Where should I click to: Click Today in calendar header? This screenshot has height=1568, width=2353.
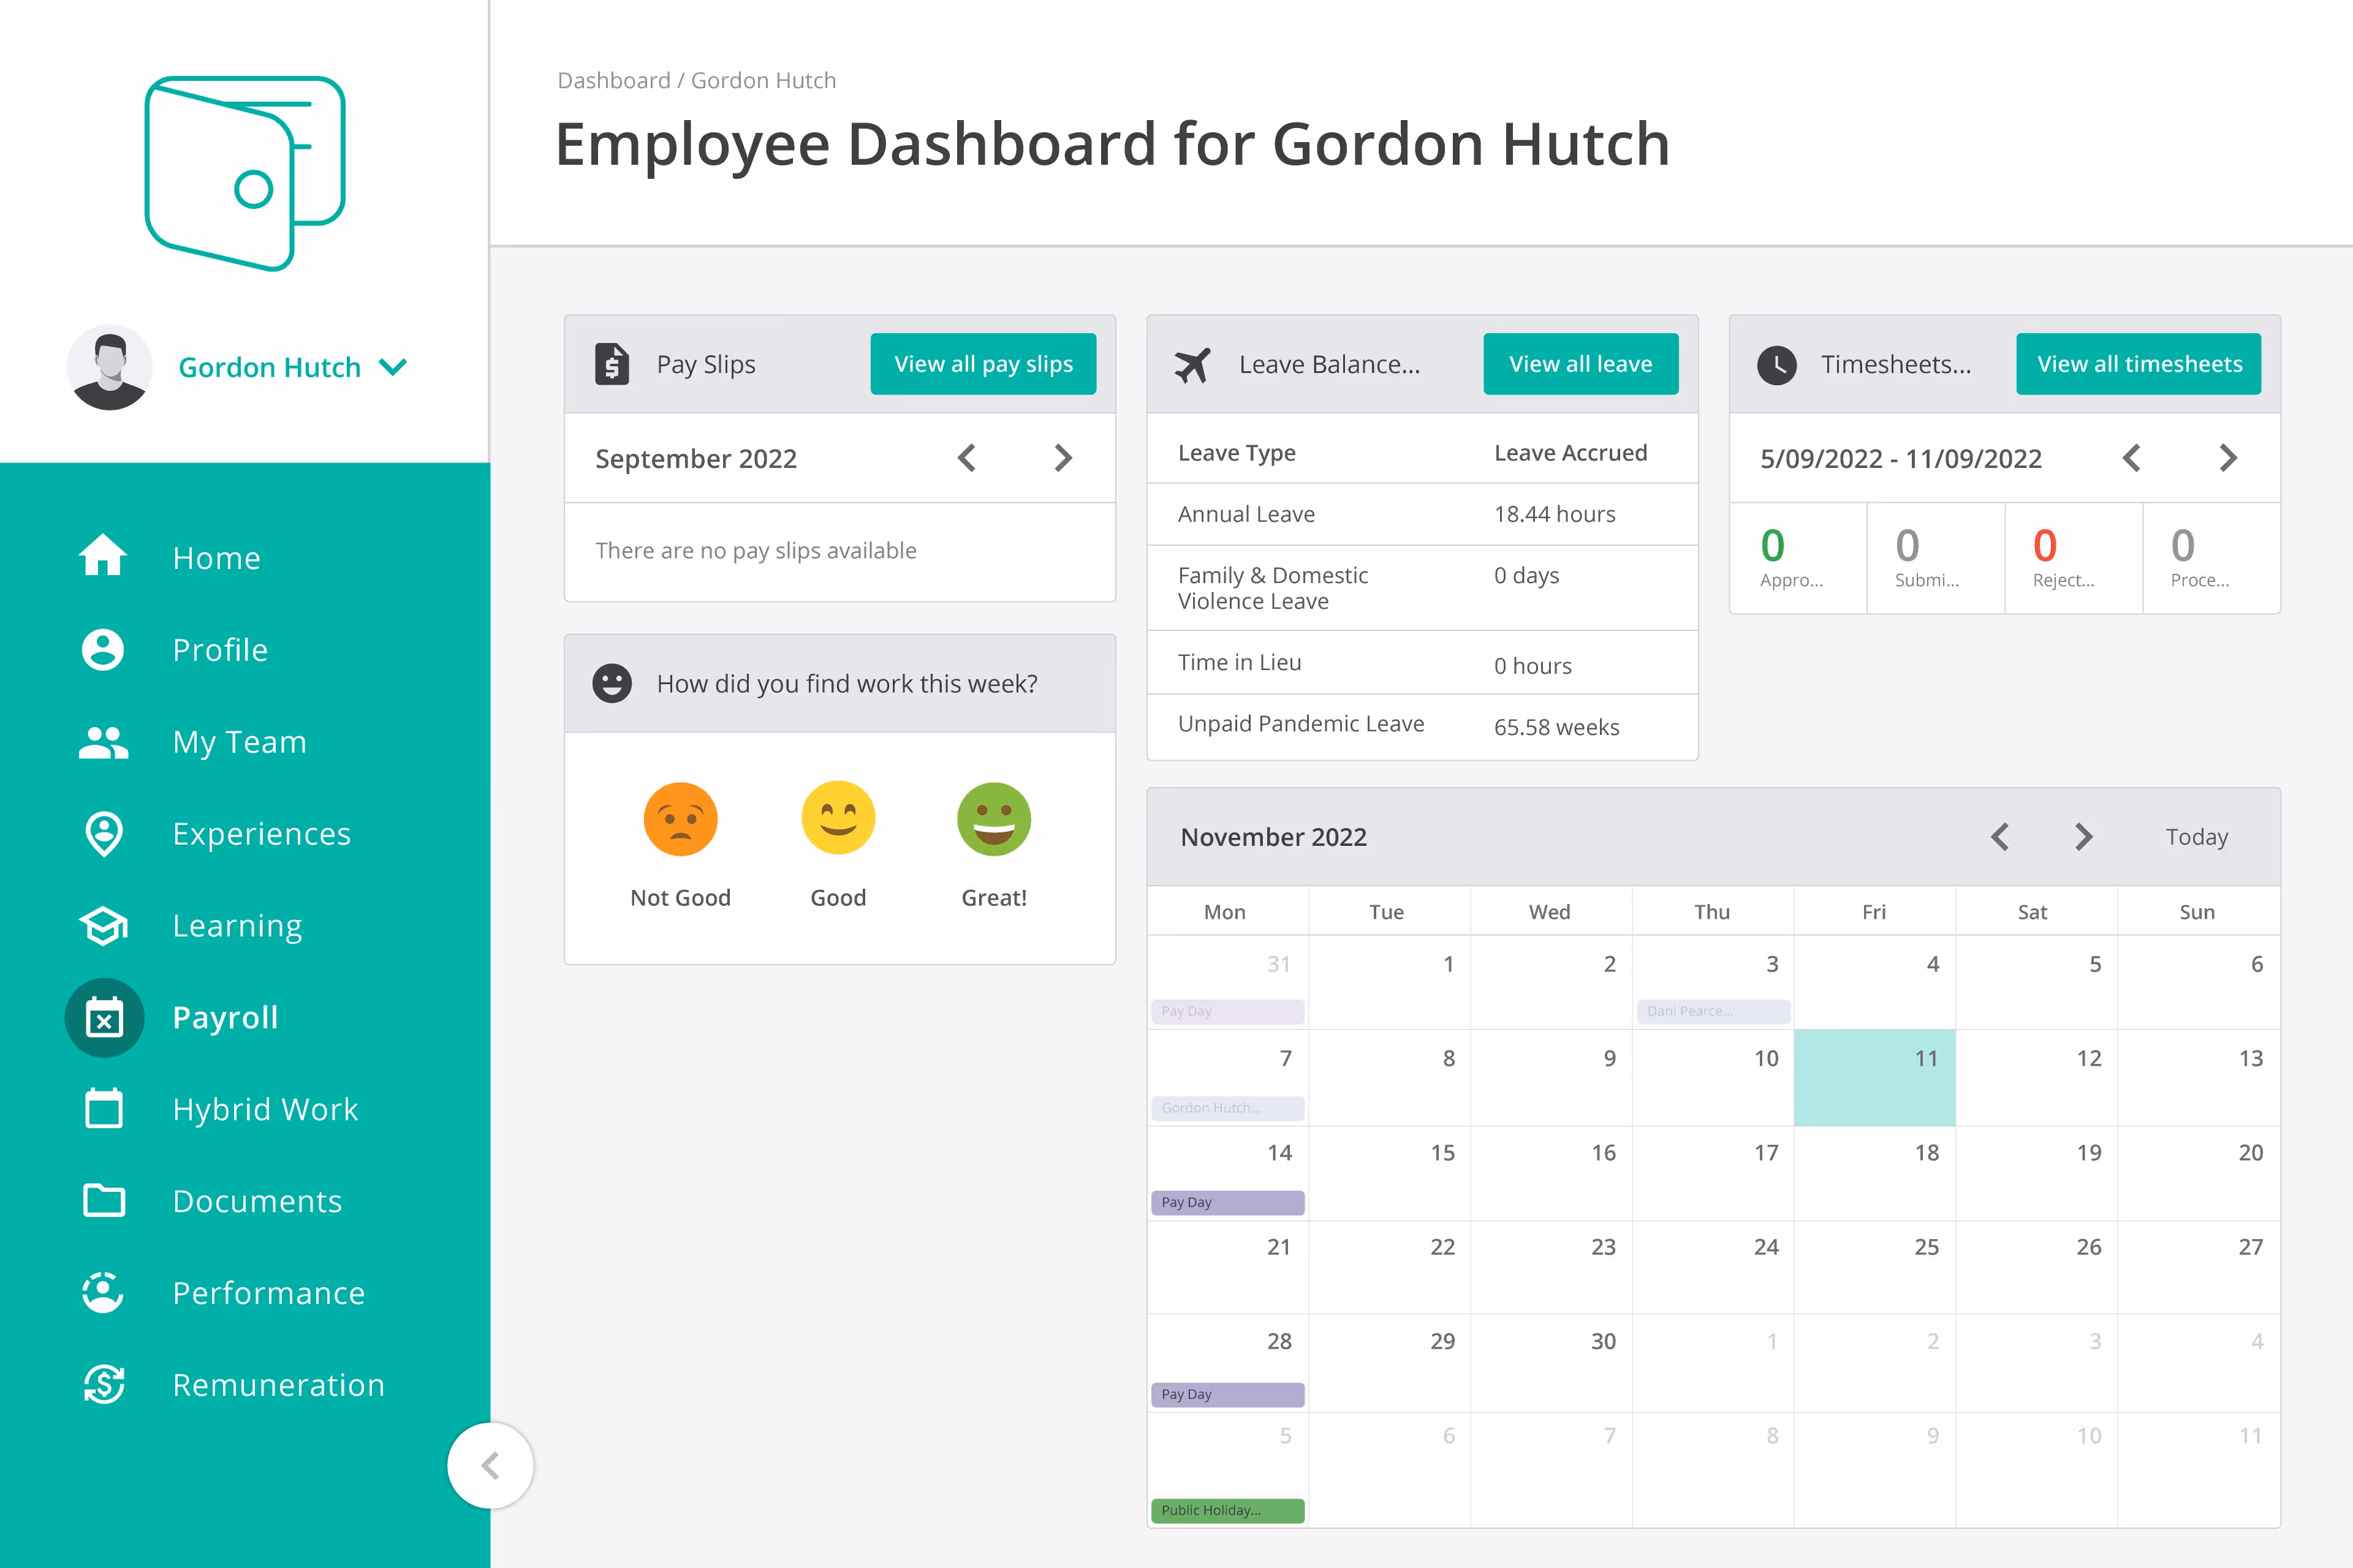tap(2196, 836)
